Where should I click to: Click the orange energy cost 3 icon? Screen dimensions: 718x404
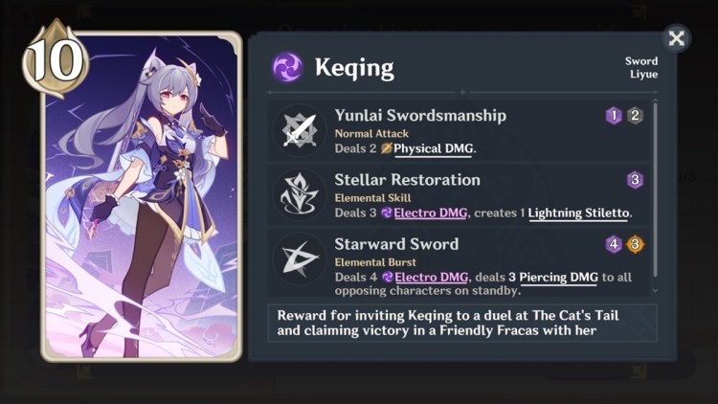[635, 244]
